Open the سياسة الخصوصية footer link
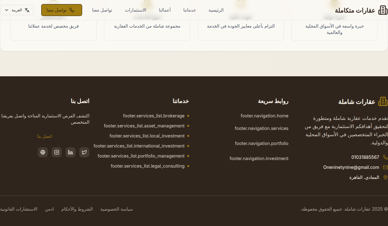Screen dimensions: 388x226 [x=116, y=209]
